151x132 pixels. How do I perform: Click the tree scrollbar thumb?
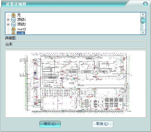click(x=143, y=20)
